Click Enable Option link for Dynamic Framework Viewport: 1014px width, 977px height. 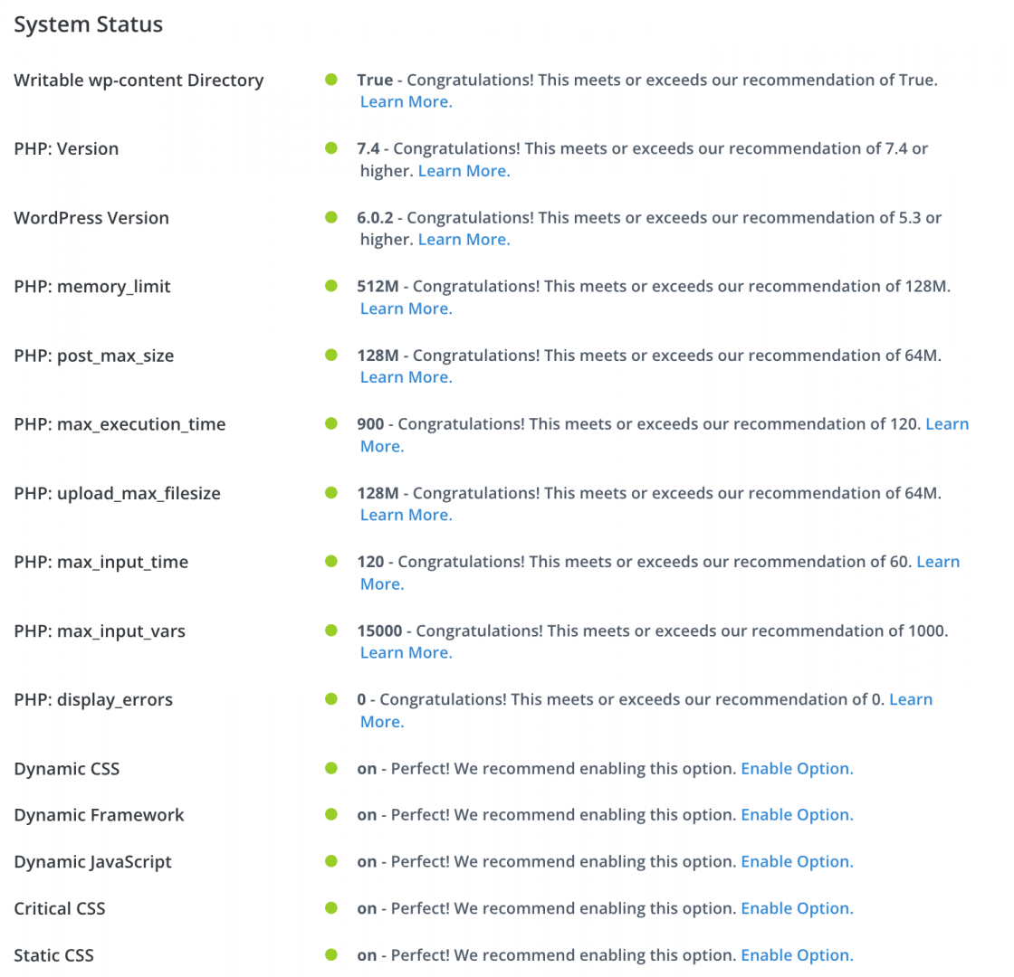(x=797, y=815)
